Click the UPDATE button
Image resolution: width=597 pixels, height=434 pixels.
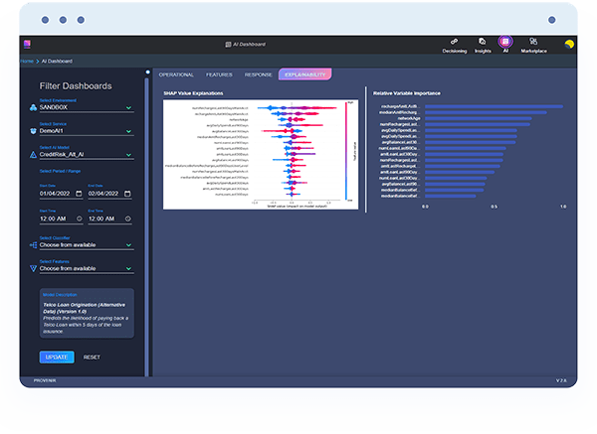pos(57,358)
